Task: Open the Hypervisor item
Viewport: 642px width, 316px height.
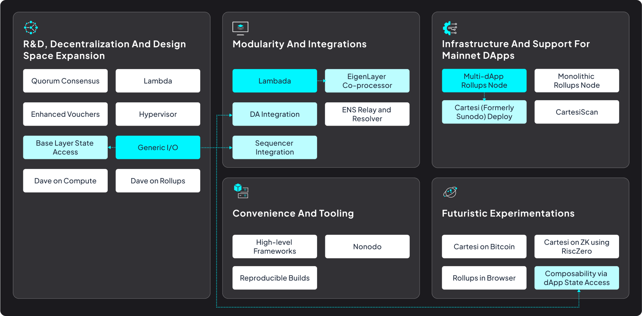Action: pos(158,114)
